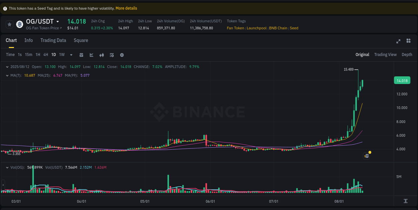The height and width of the screenshot is (210, 418).
Task: Collapse the Vol(OG) volume panel
Action: (7, 167)
